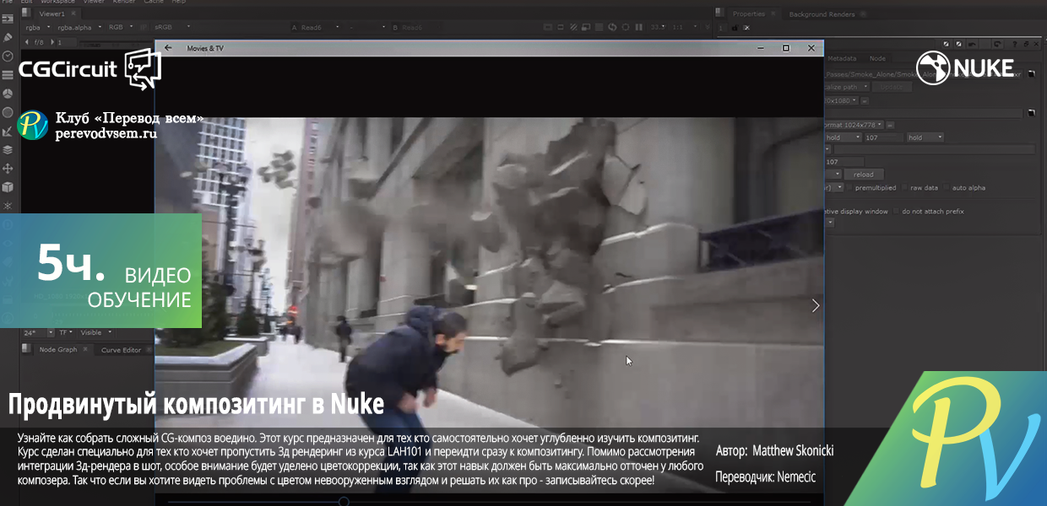Open the Color nodes toolbar icon
The width and height of the screenshot is (1047, 506).
coord(8,93)
